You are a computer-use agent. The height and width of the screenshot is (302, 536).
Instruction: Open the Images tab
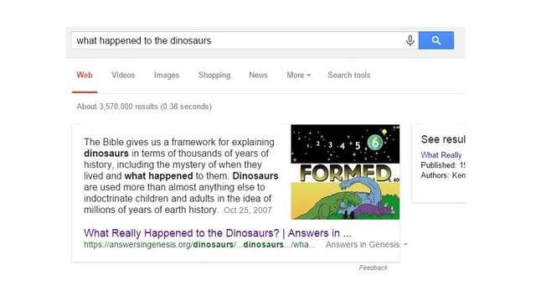pos(166,75)
